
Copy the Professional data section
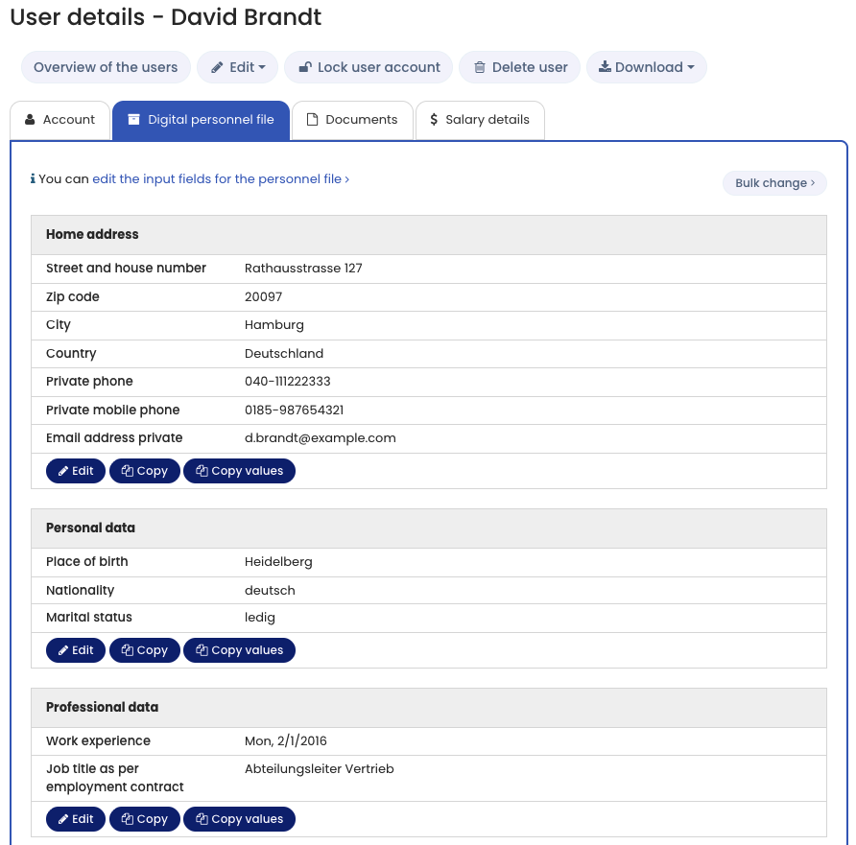point(144,819)
